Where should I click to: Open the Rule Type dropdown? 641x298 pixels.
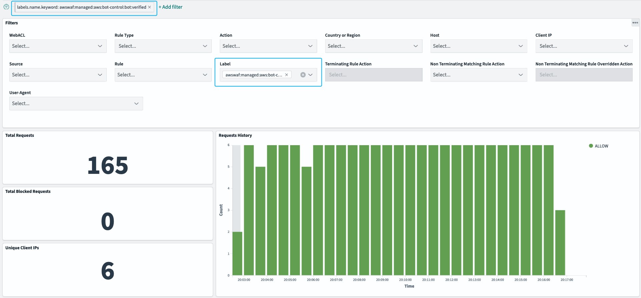point(163,46)
